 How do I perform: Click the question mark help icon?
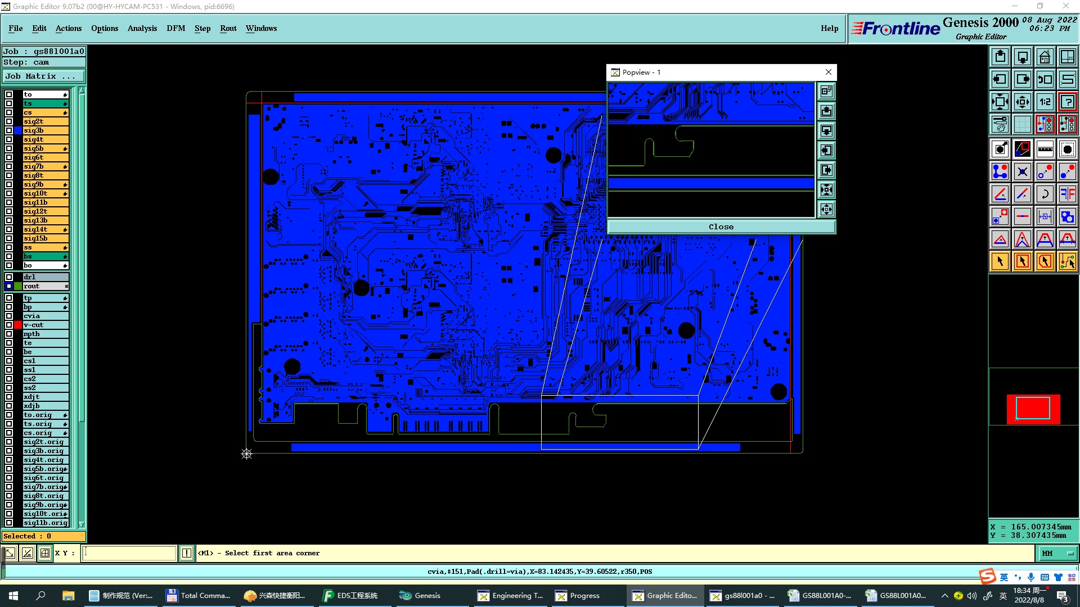(1067, 102)
